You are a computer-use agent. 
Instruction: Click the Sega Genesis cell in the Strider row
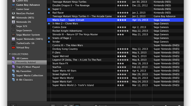pyautogui.click(x=161, y=42)
